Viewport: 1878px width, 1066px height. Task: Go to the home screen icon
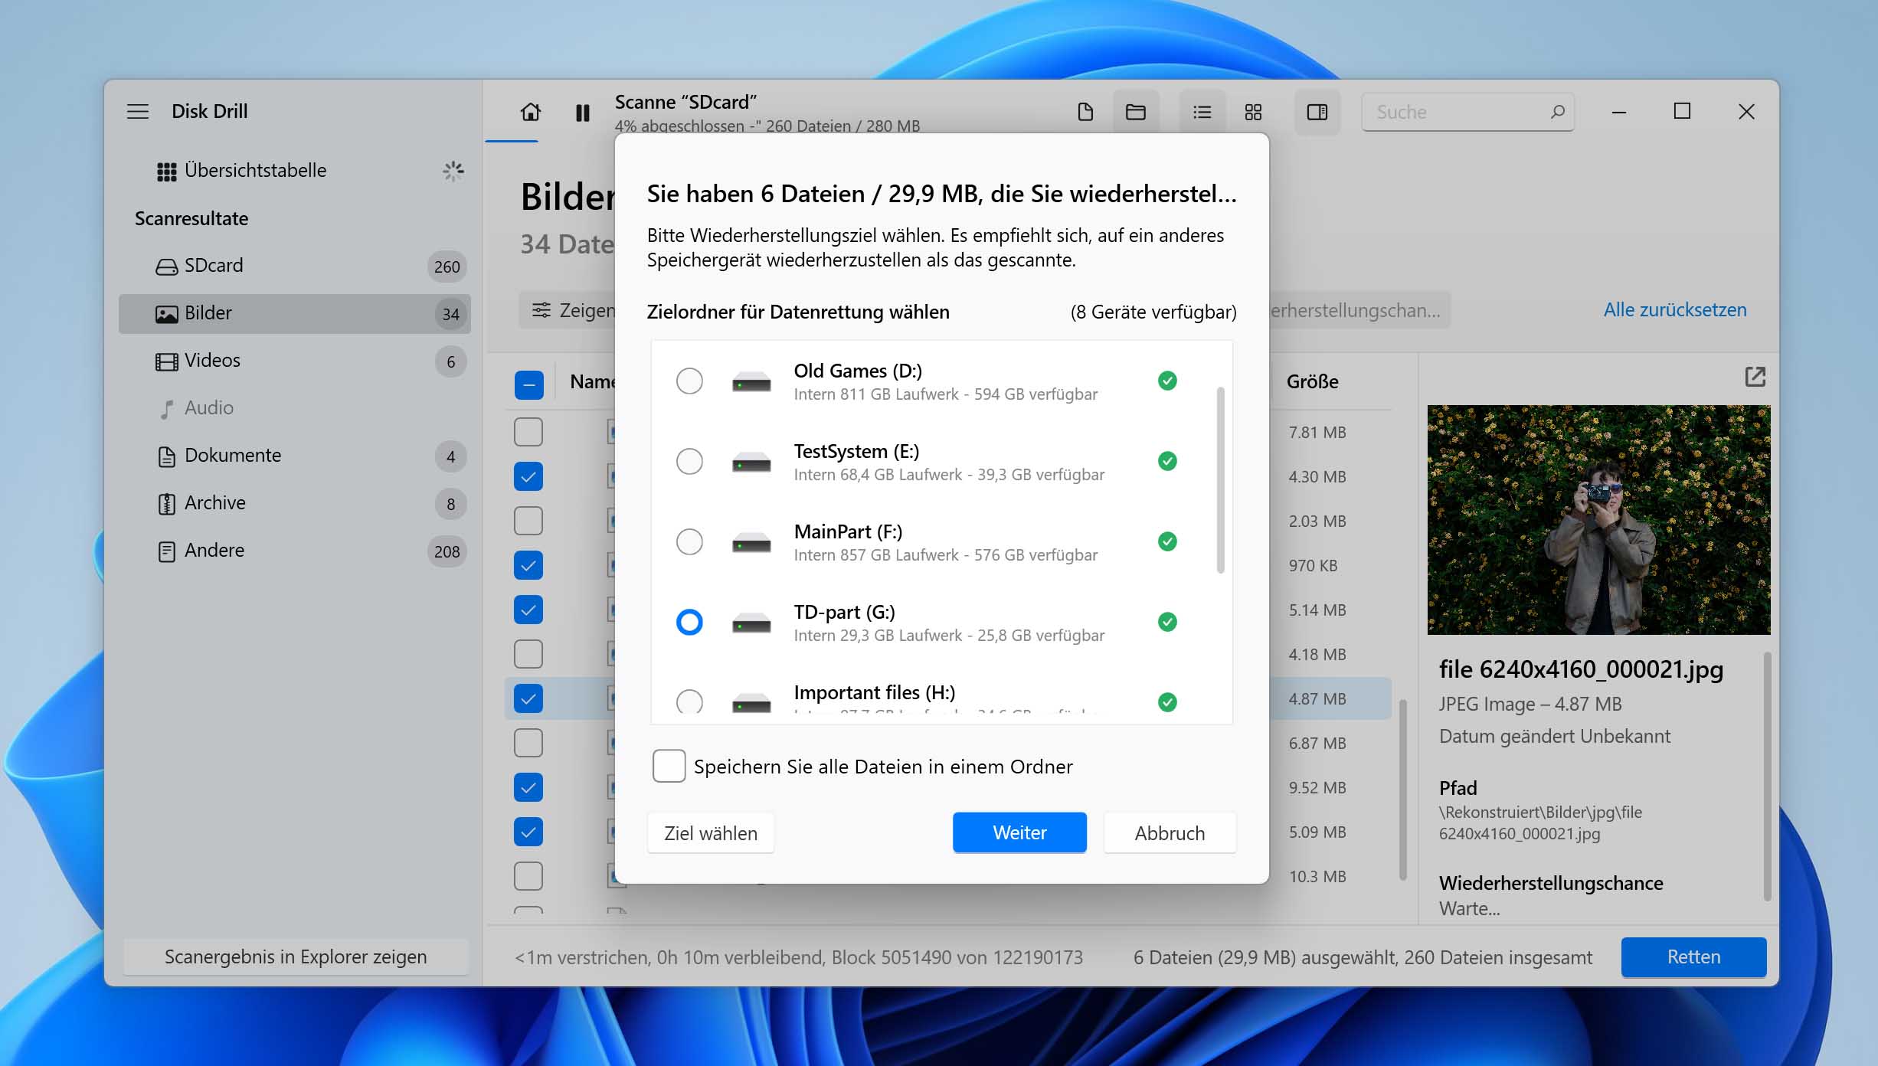(x=530, y=113)
